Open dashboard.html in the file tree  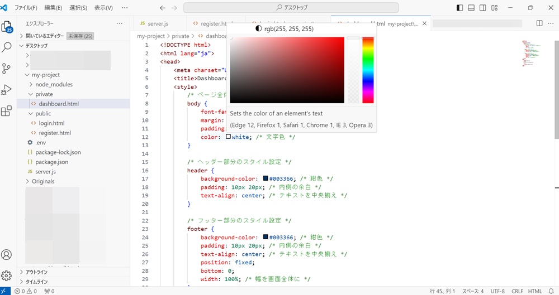(x=73, y=104)
